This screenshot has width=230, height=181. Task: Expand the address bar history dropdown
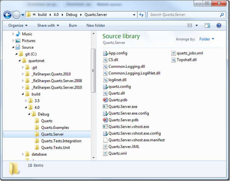[x=134, y=15]
